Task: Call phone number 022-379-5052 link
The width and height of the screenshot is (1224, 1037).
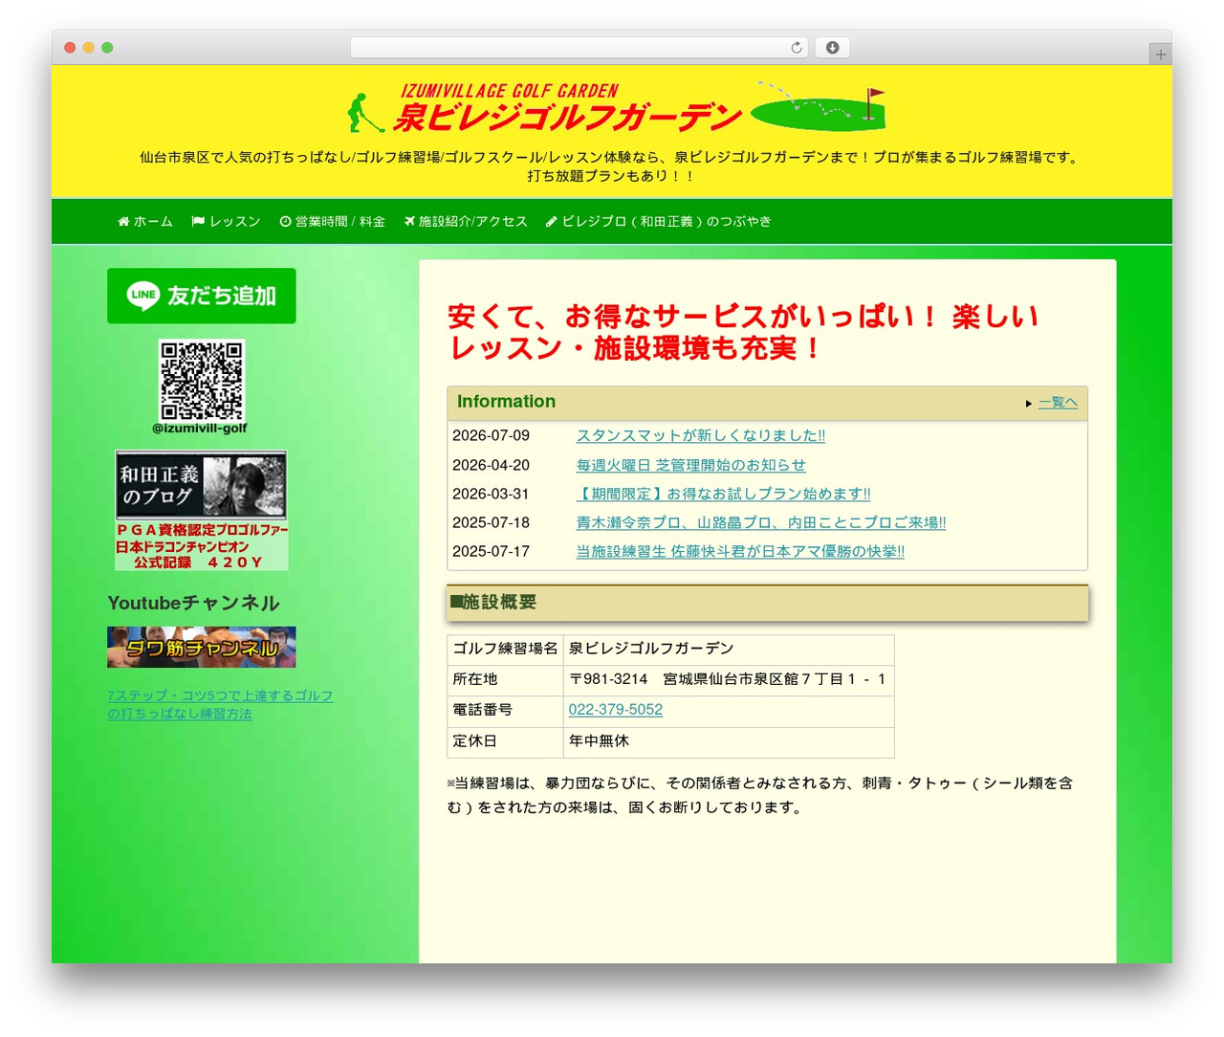Action: tap(616, 710)
